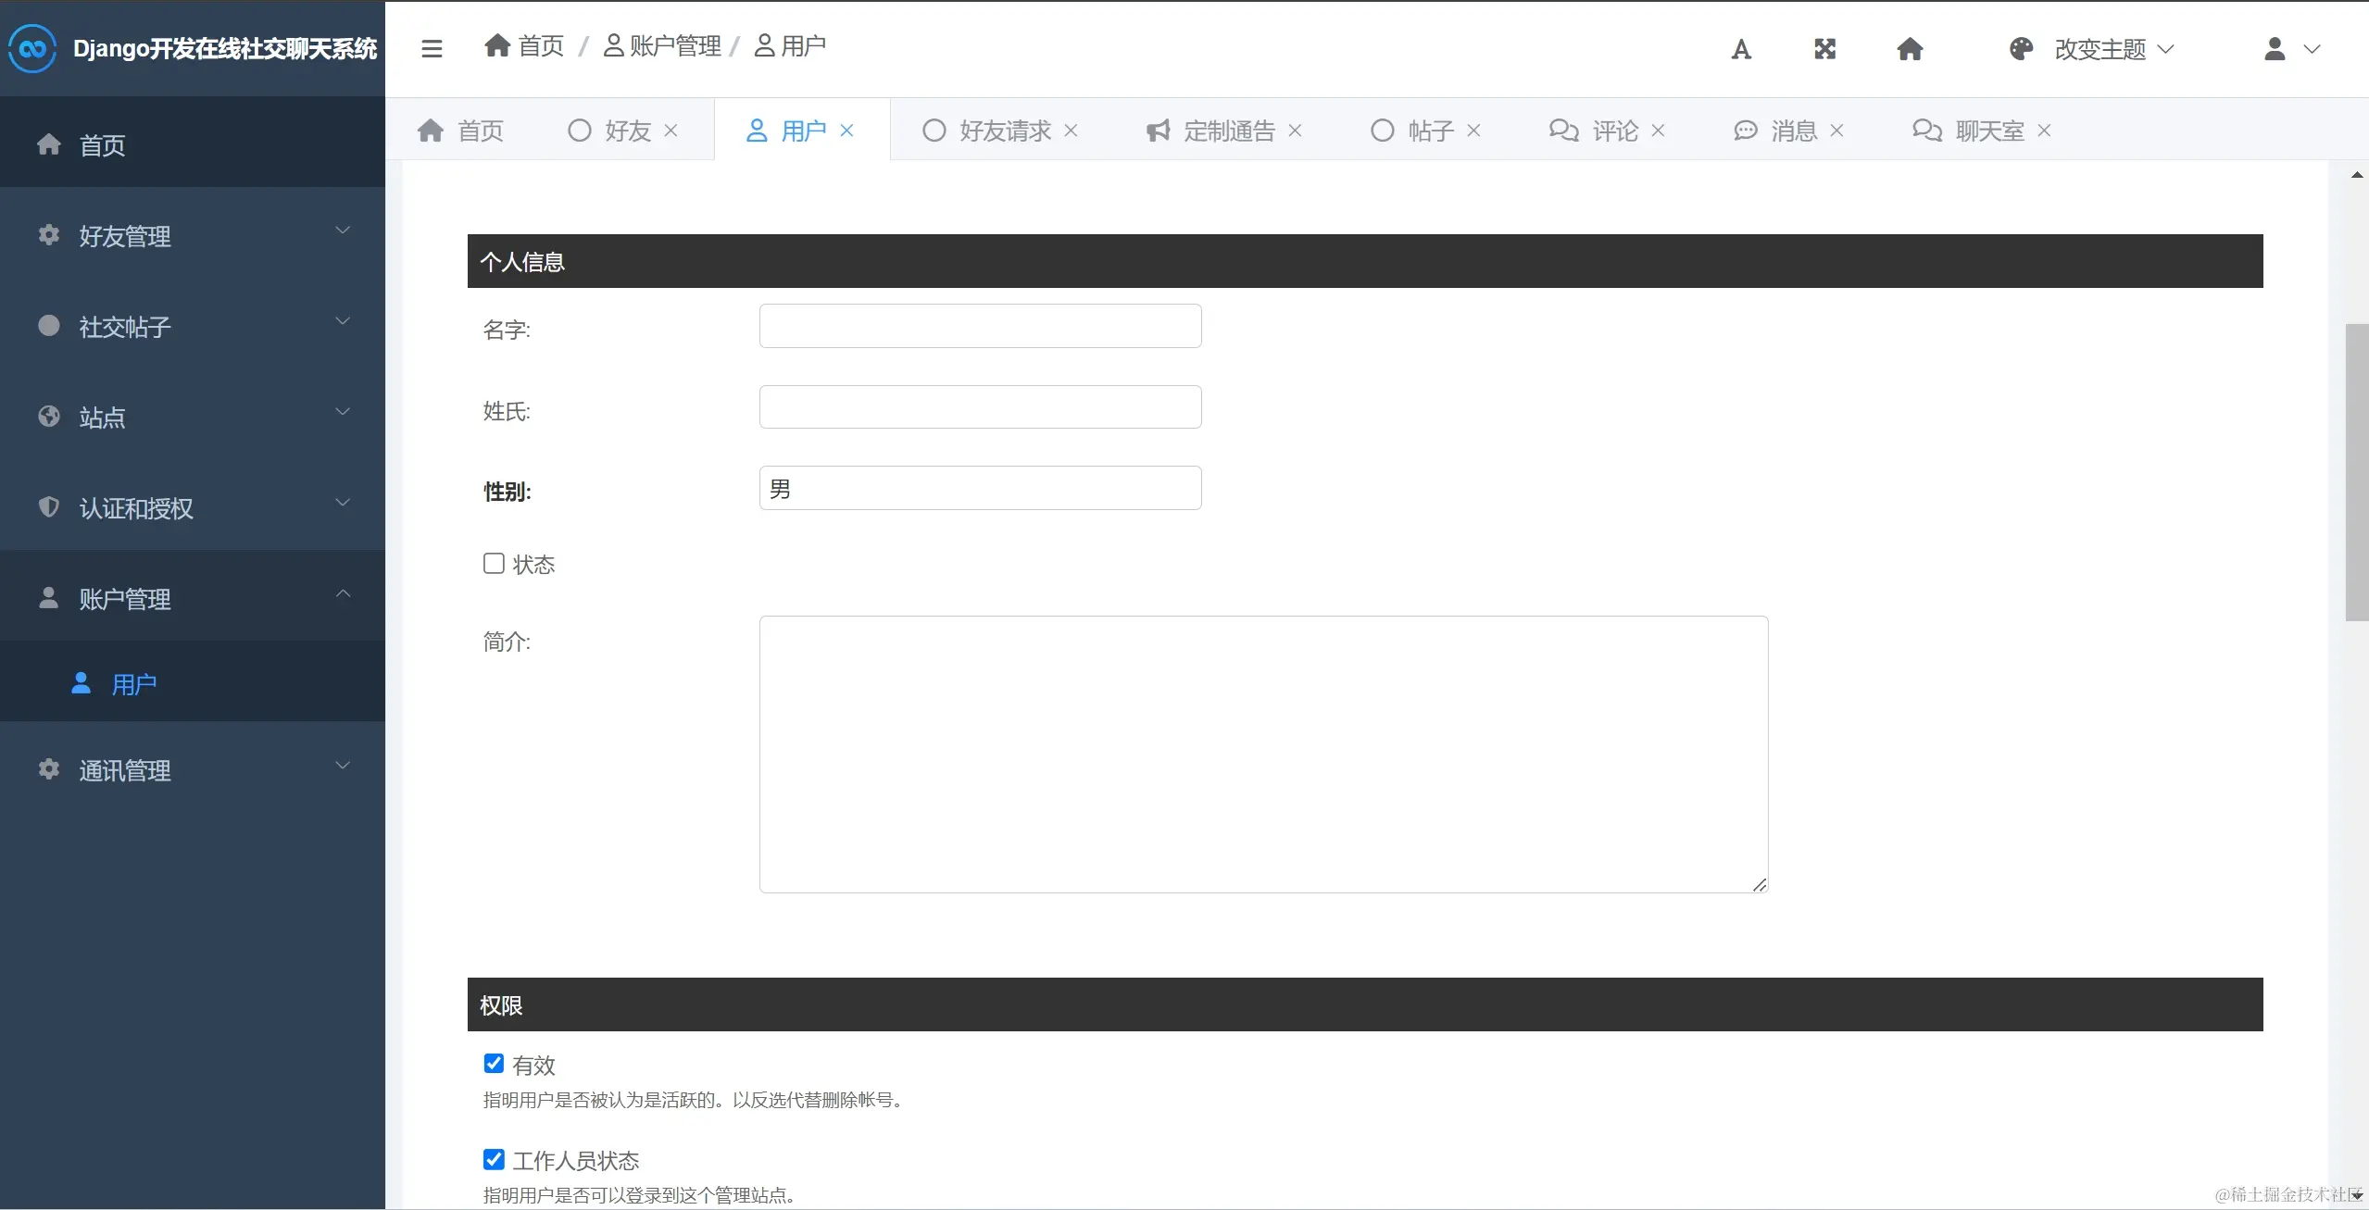Uncheck the 工作人员状态 checkbox
The image size is (2369, 1210).
(494, 1159)
